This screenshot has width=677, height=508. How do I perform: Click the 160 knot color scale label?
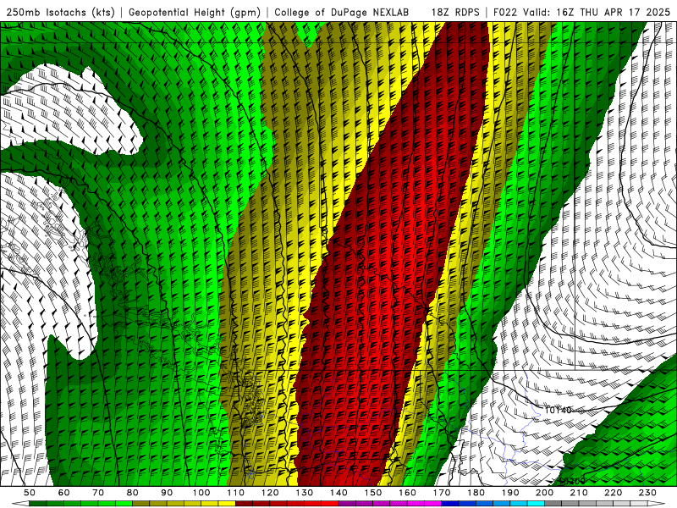(407, 493)
